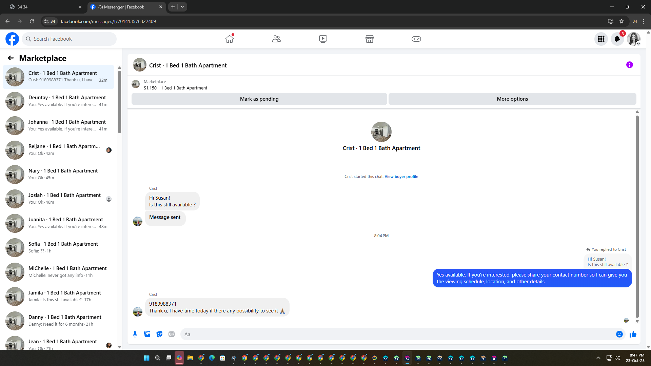651x366 pixels.
Task: Click the voice clip microphone icon
Action: [135, 334]
